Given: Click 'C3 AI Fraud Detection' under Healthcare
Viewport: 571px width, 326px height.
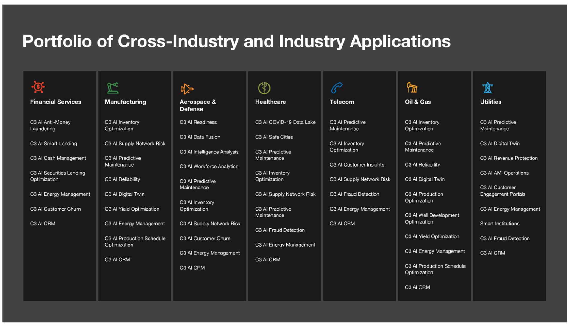Looking at the screenshot, I should coord(280,230).
